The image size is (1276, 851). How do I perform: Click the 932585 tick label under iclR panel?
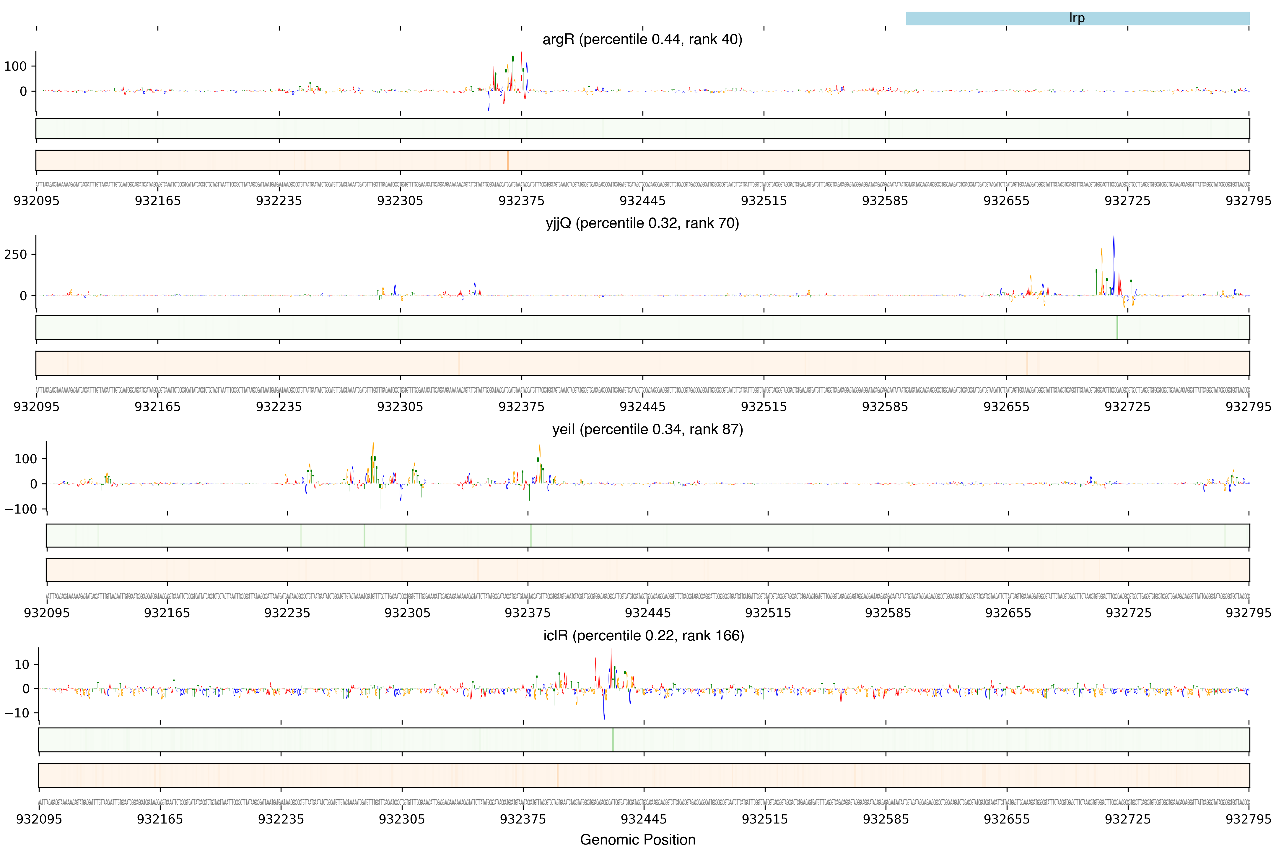coord(886,819)
